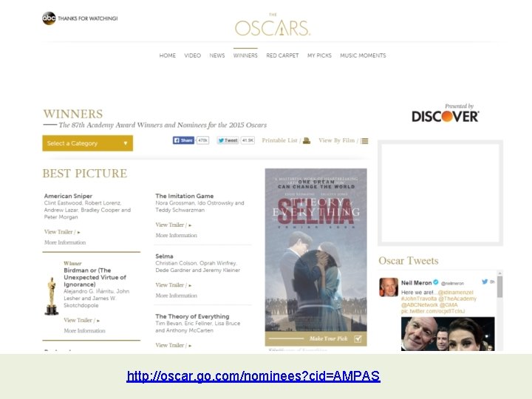
Task: Open the News nav item
Action: (x=217, y=55)
